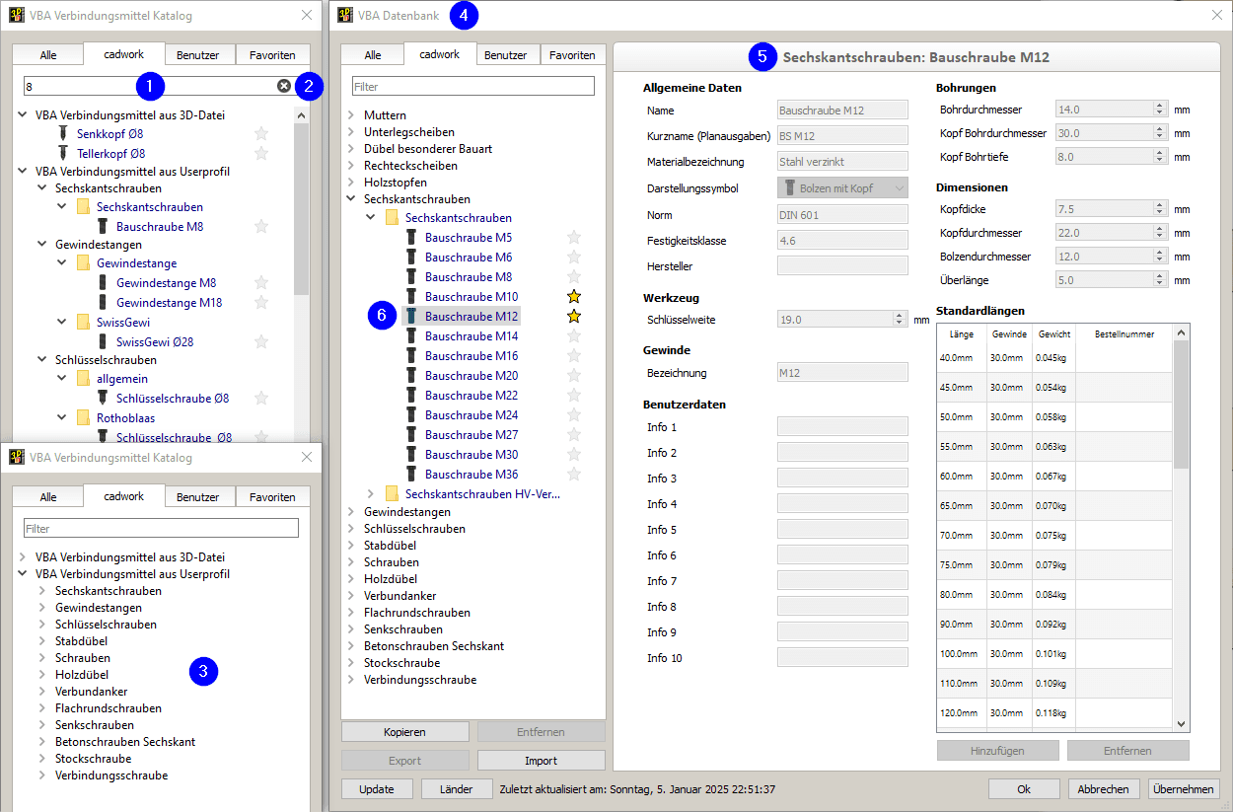
Task: Toggle the favorite star for Bauschraube M10
Action: (x=573, y=296)
